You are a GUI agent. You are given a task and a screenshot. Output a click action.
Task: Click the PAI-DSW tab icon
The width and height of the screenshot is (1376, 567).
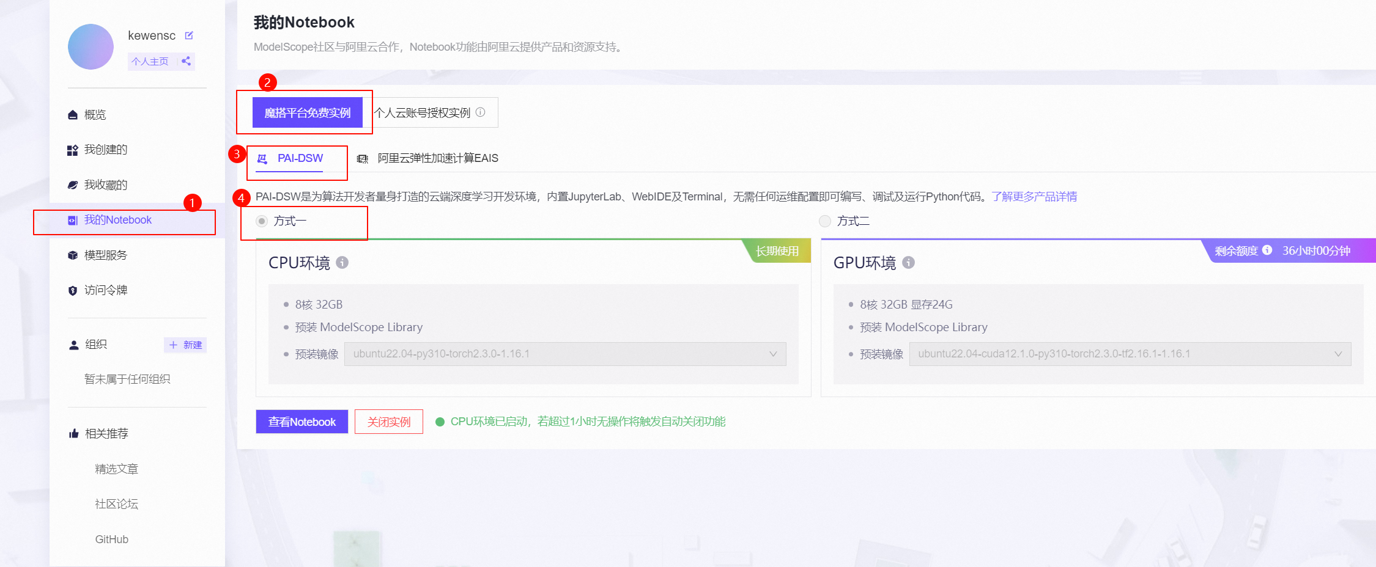click(x=262, y=159)
